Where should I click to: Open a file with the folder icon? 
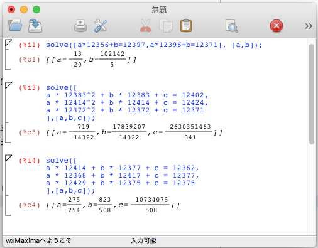click(15, 25)
